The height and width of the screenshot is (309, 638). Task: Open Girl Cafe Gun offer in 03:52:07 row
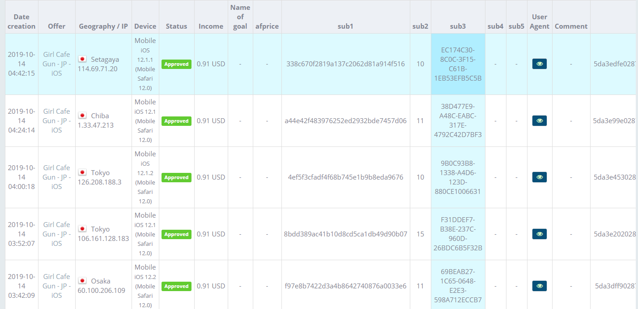pos(57,234)
